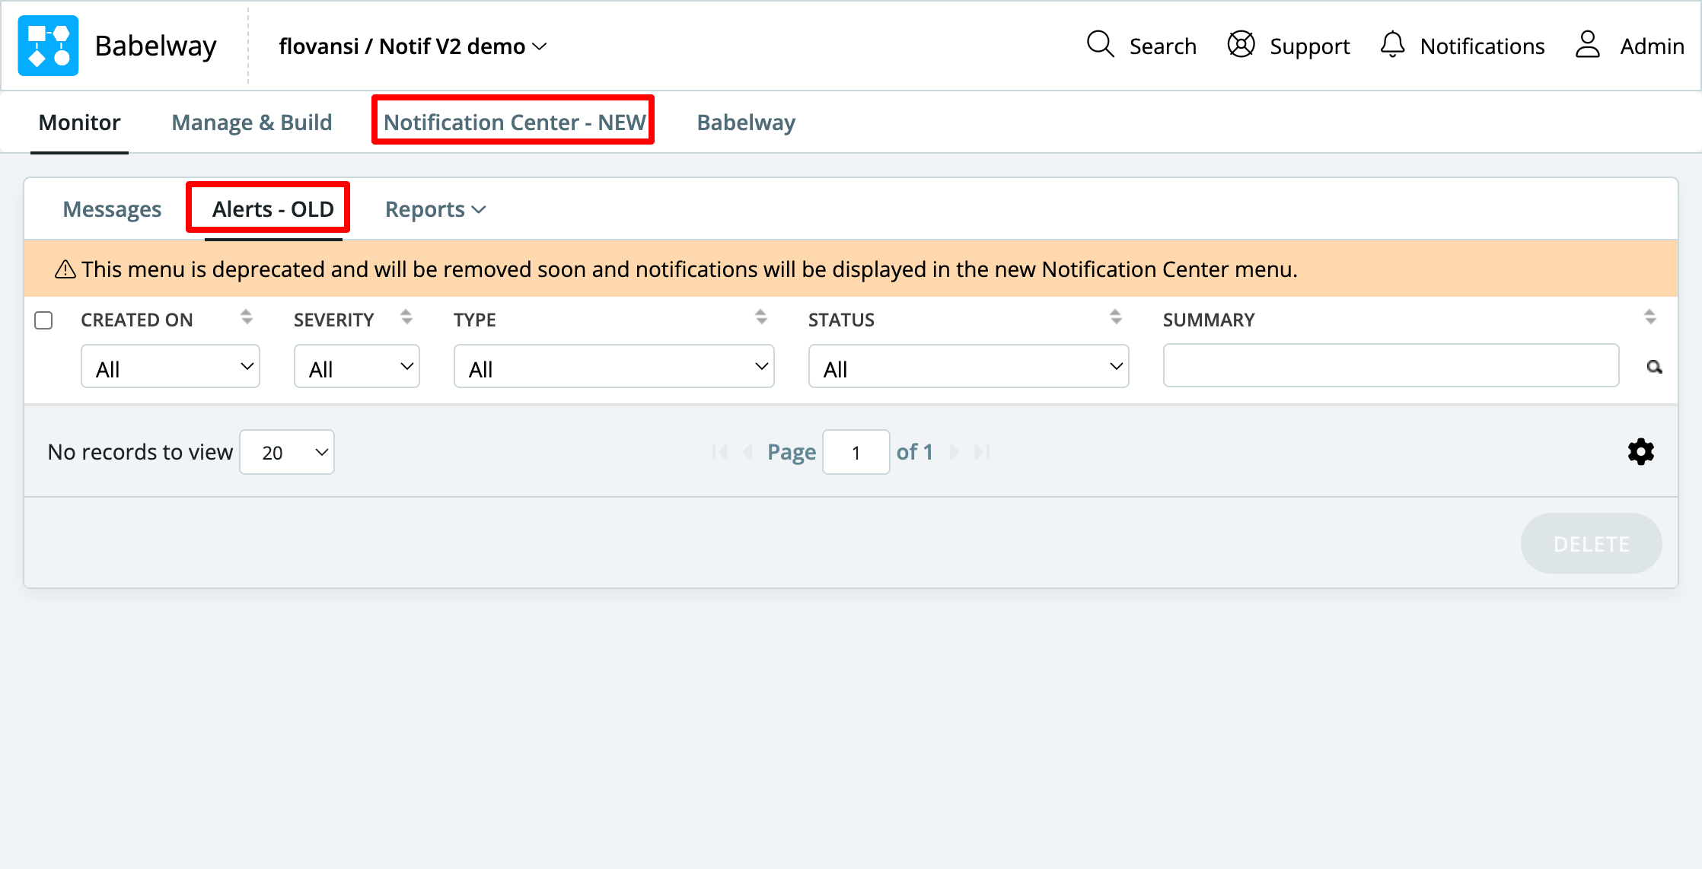Click the deprecation warning triangle icon
1702x869 pixels.
(65, 269)
